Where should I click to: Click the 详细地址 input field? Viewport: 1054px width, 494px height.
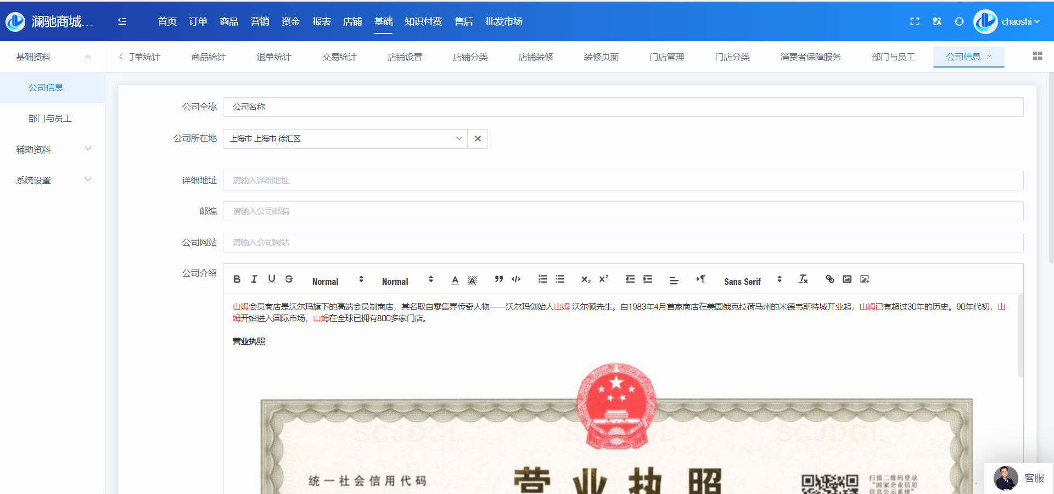(x=623, y=181)
